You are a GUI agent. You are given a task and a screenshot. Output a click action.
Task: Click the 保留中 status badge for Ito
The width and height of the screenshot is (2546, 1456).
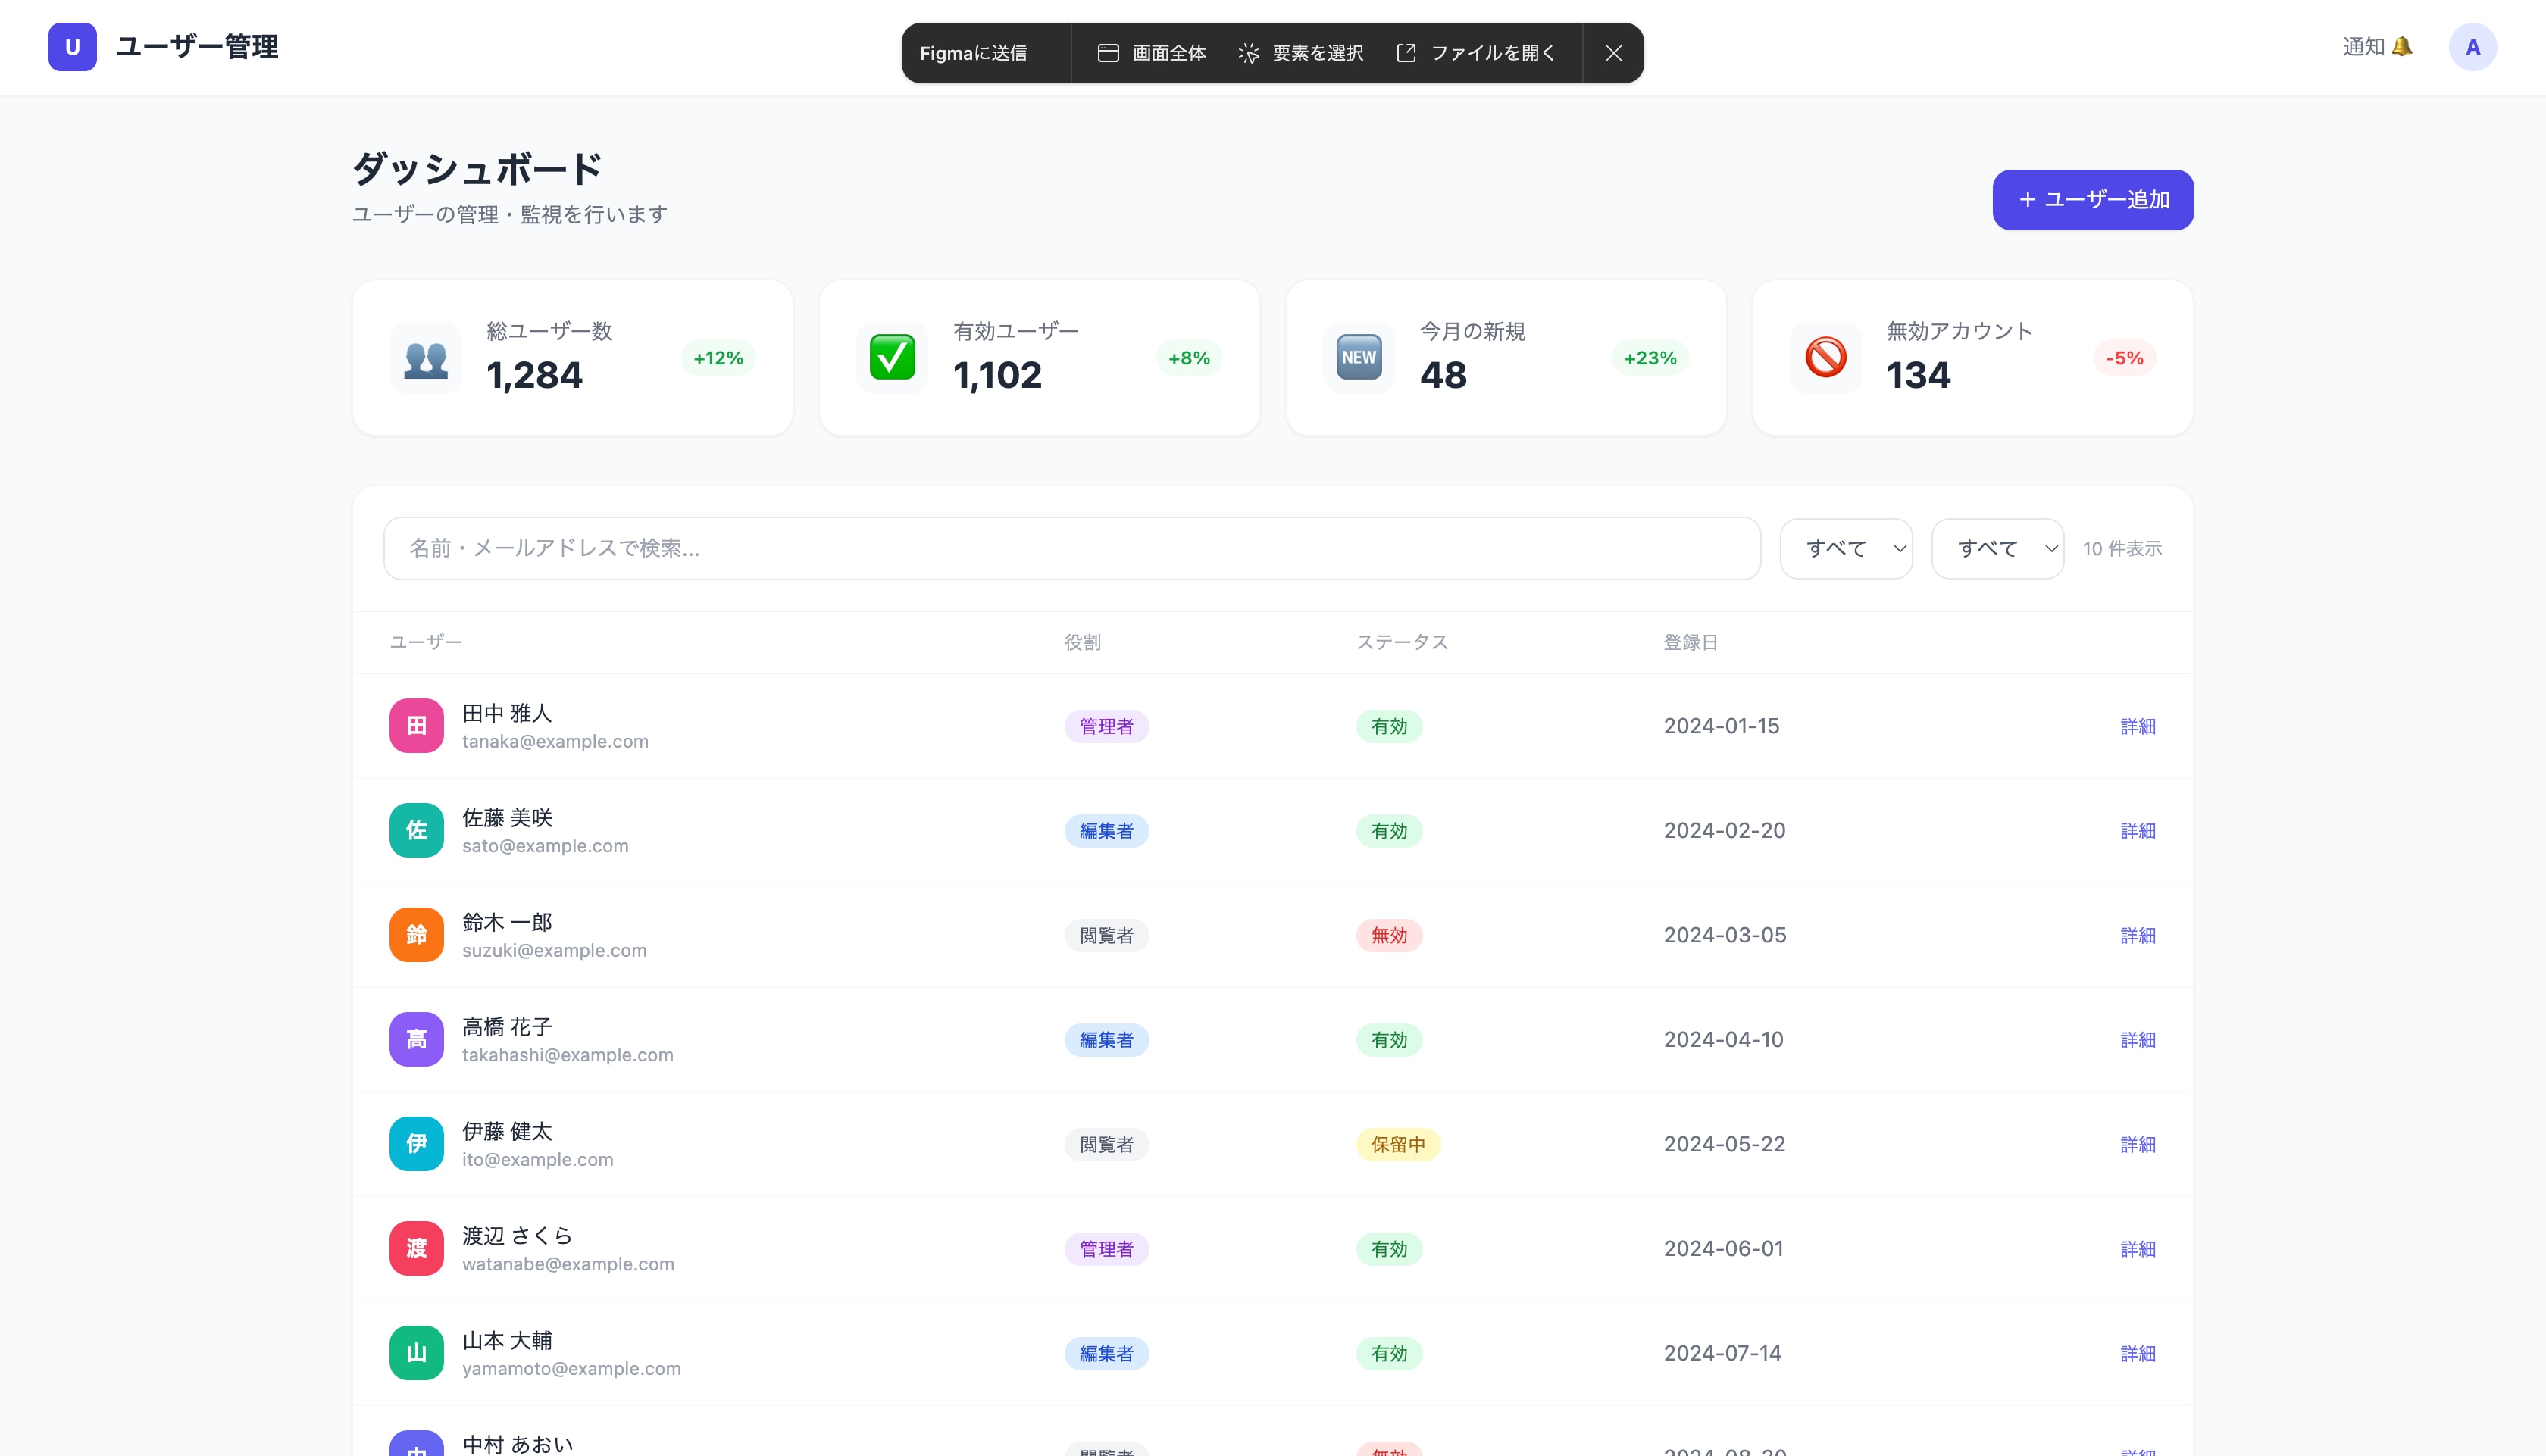pos(1397,1144)
